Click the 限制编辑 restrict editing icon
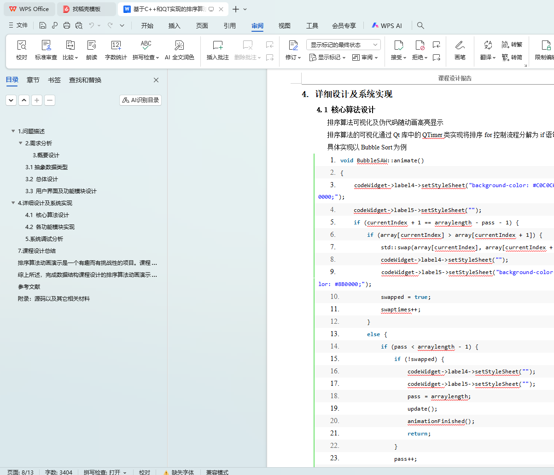 click(546, 45)
